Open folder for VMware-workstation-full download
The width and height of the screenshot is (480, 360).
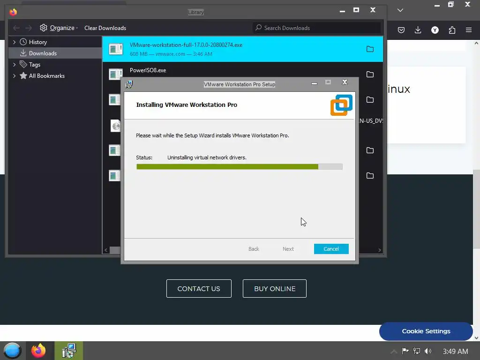pyautogui.click(x=370, y=49)
